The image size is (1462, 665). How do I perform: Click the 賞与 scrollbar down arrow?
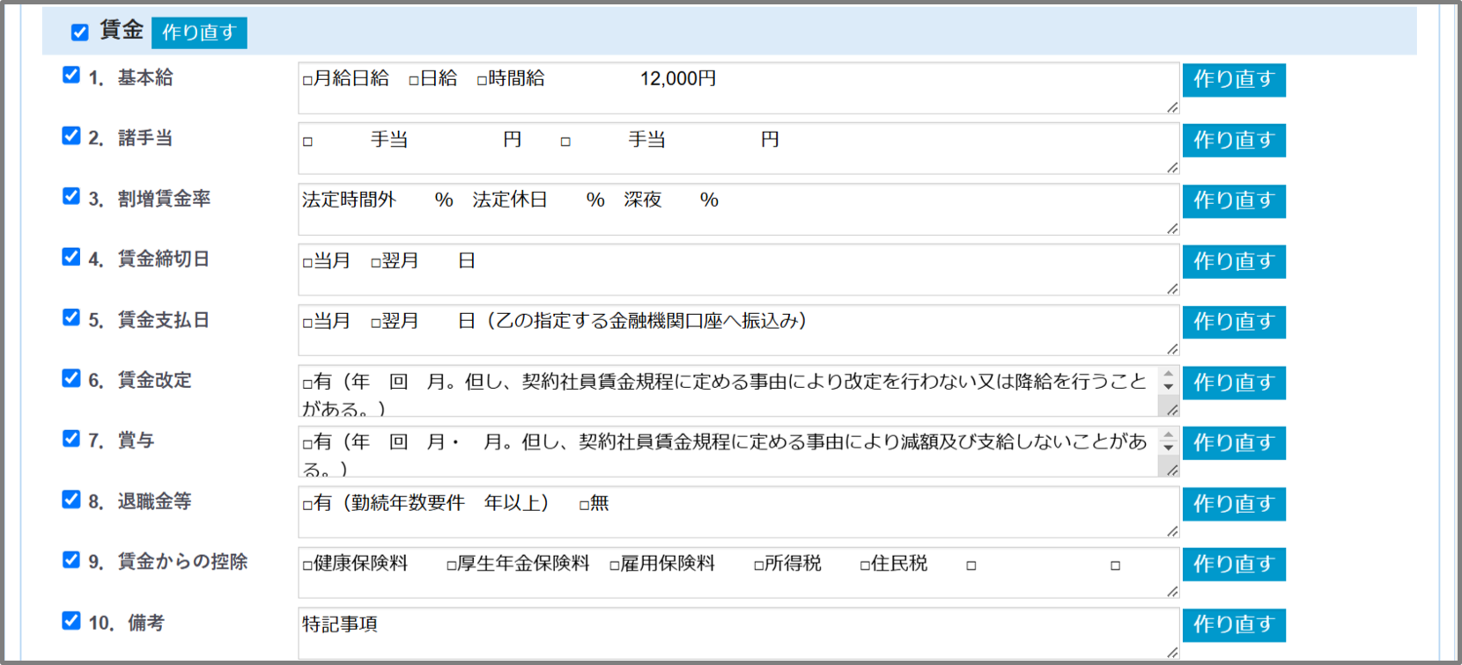[1169, 448]
